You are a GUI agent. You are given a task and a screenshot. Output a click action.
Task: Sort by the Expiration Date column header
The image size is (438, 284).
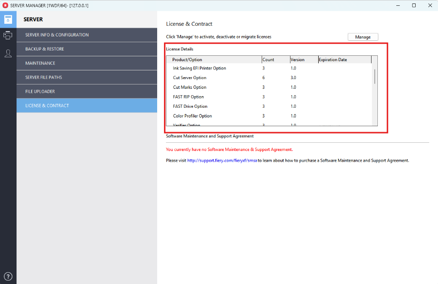click(345, 60)
